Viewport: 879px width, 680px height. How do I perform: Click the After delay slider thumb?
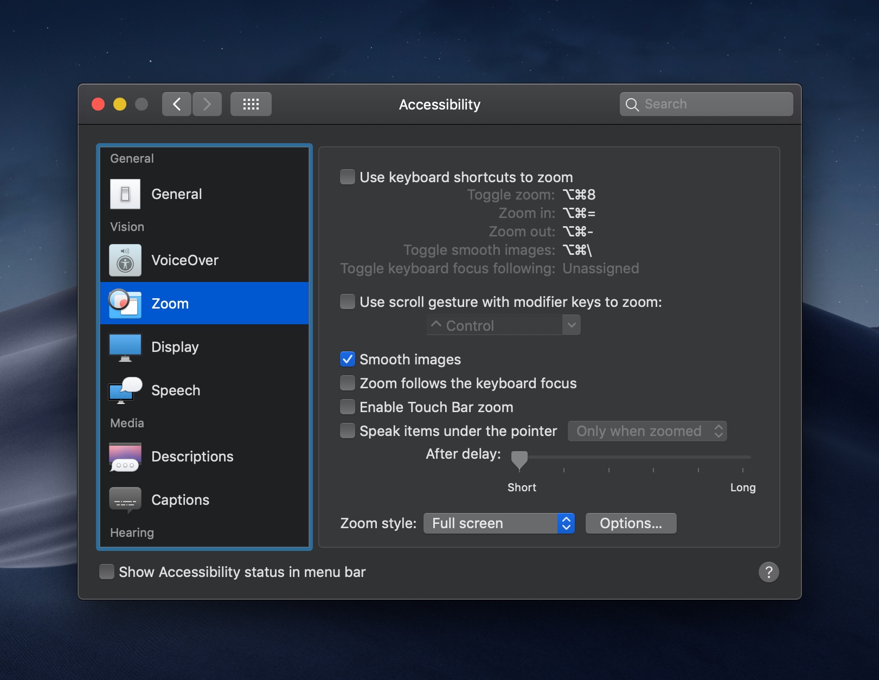tap(519, 460)
